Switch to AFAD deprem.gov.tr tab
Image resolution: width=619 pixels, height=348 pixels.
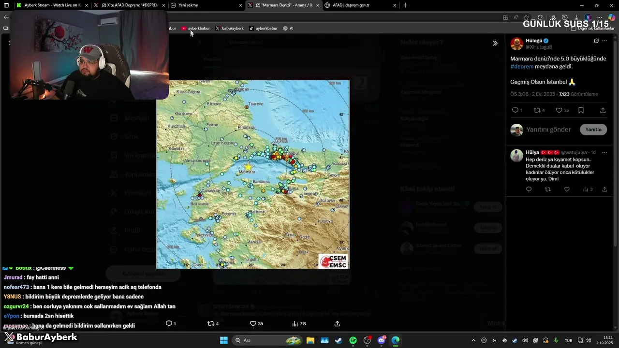click(361, 5)
